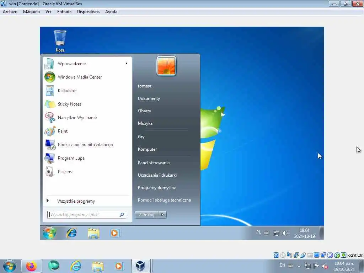Open host EN language selector
Image resolution: width=364 pixels, height=273 pixels.
[282, 265]
